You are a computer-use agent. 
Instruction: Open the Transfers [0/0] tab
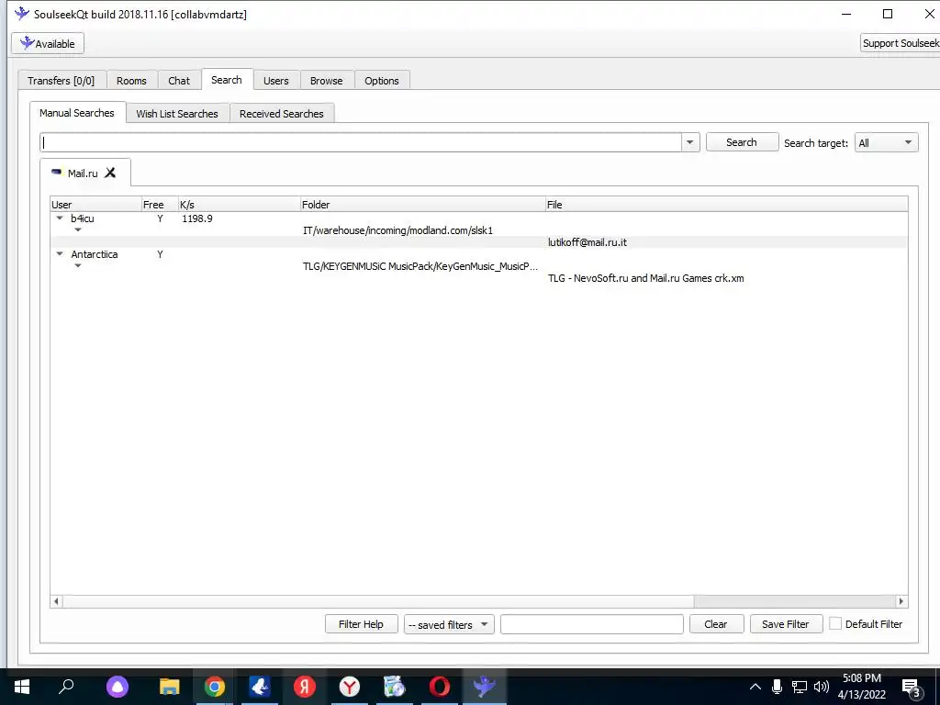click(x=62, y=81)
